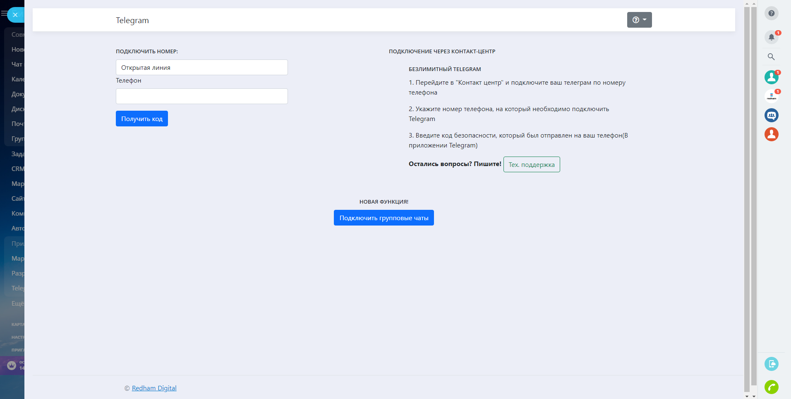Image resolution: width=791 pixels, height=399 pixels.
Task: Click the "ПОДКЛЮЧЕНИЕ ЧЕРЕЗ КОНТАКТ-ЦЕНТР" heading
Action: pyautogui.click(x=442, y=52)
